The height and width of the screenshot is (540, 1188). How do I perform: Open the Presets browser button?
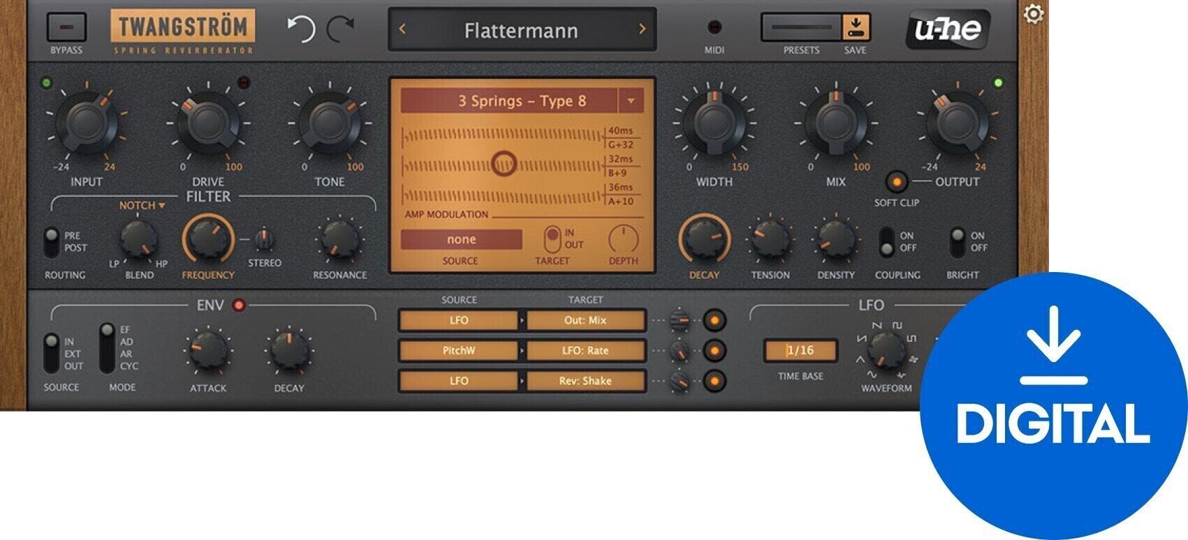802,27
